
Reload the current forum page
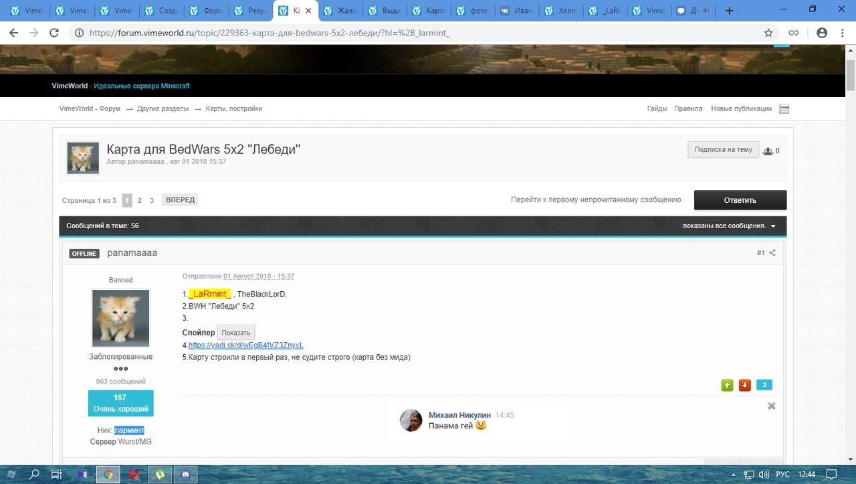click(55, 32)
